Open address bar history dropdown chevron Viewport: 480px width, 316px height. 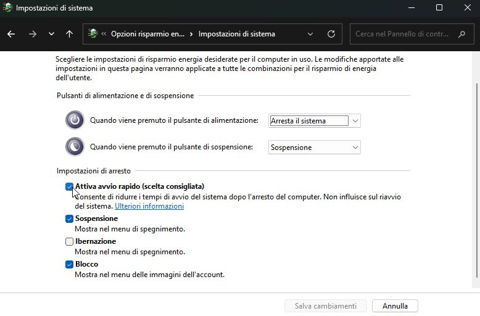pos(310,34)
